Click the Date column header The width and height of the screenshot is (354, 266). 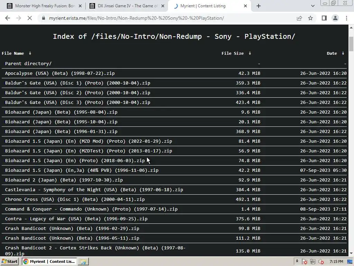click(x=332, y=53)
